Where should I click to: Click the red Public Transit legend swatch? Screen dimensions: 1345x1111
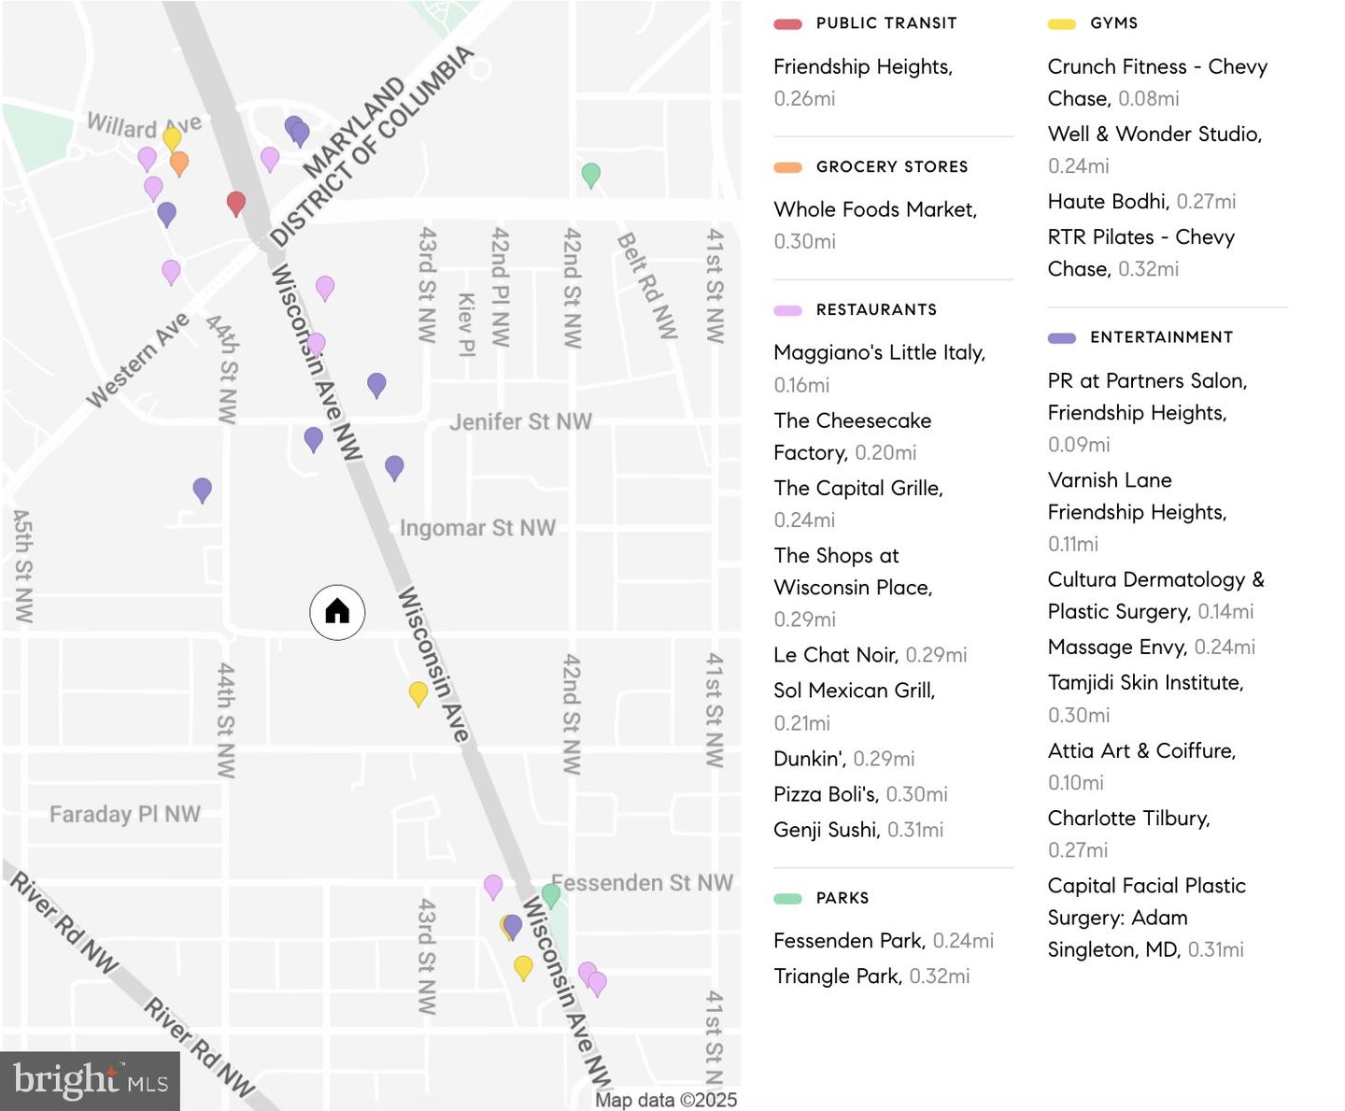[788, 23]
